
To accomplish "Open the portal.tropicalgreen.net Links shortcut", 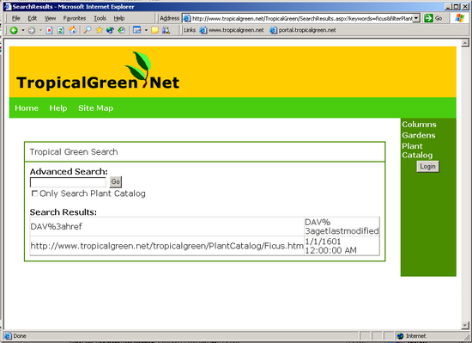I will 303,30.
